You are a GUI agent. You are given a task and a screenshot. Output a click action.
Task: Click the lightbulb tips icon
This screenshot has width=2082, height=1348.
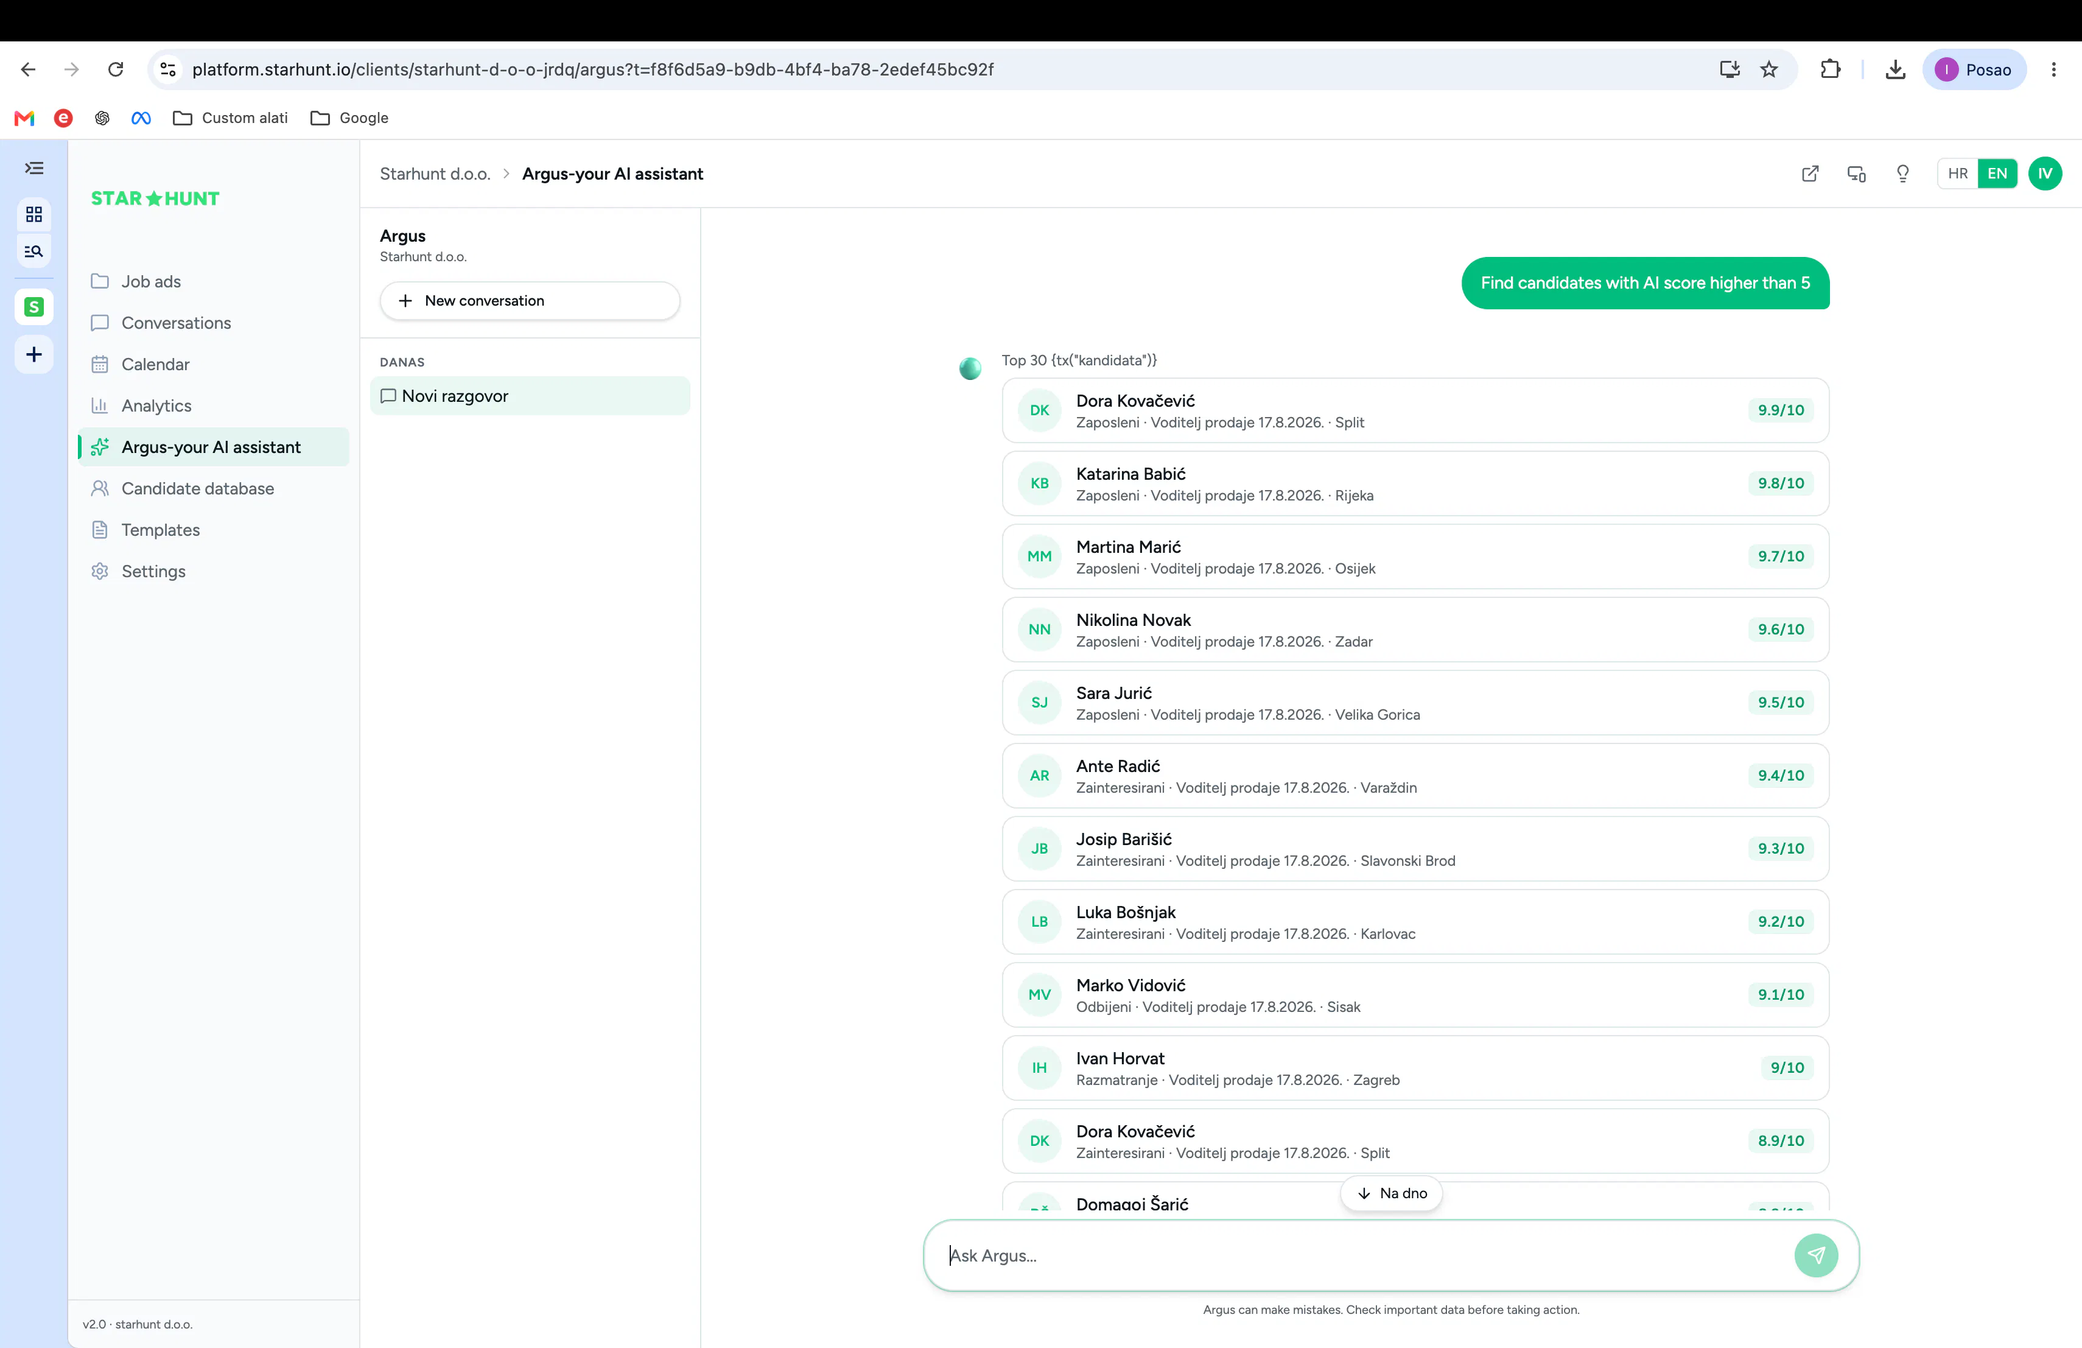[1902, 173]
